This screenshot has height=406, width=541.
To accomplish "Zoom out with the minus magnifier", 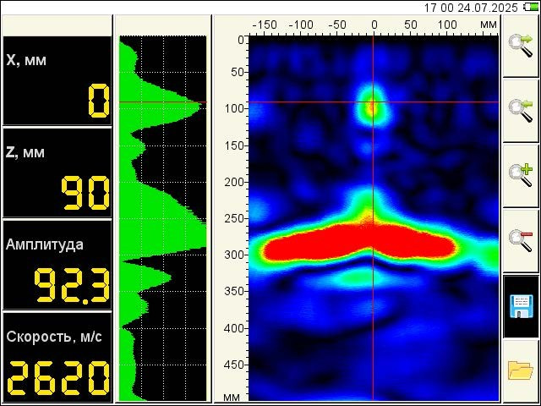I will [x=521, y=239].
